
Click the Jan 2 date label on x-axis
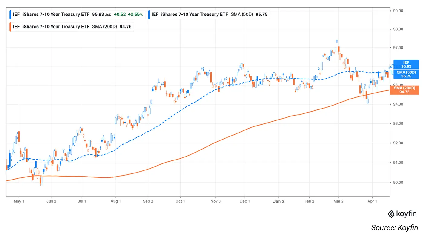(x=279, y=201)
